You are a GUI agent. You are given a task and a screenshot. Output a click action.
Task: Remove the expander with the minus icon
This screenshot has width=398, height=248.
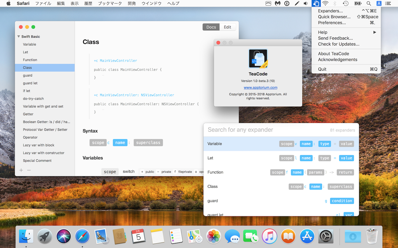(x=29, y=170)
